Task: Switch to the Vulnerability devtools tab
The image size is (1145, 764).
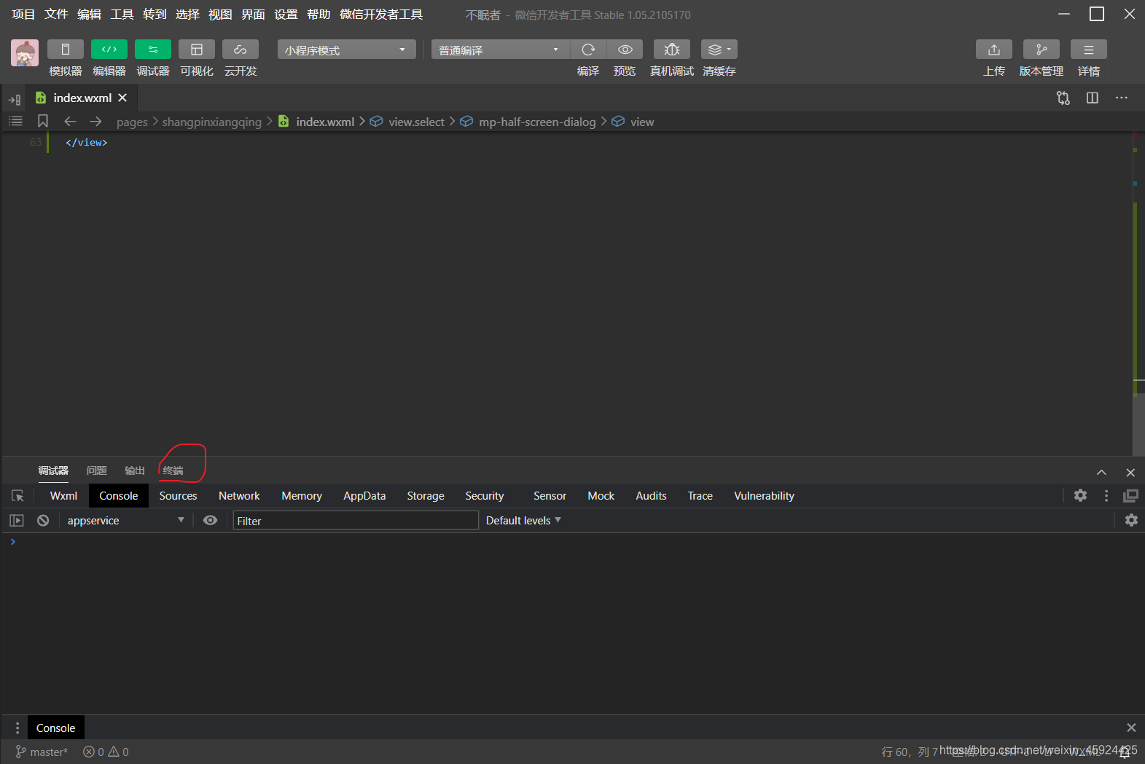Action: click(x=764, y=496)
